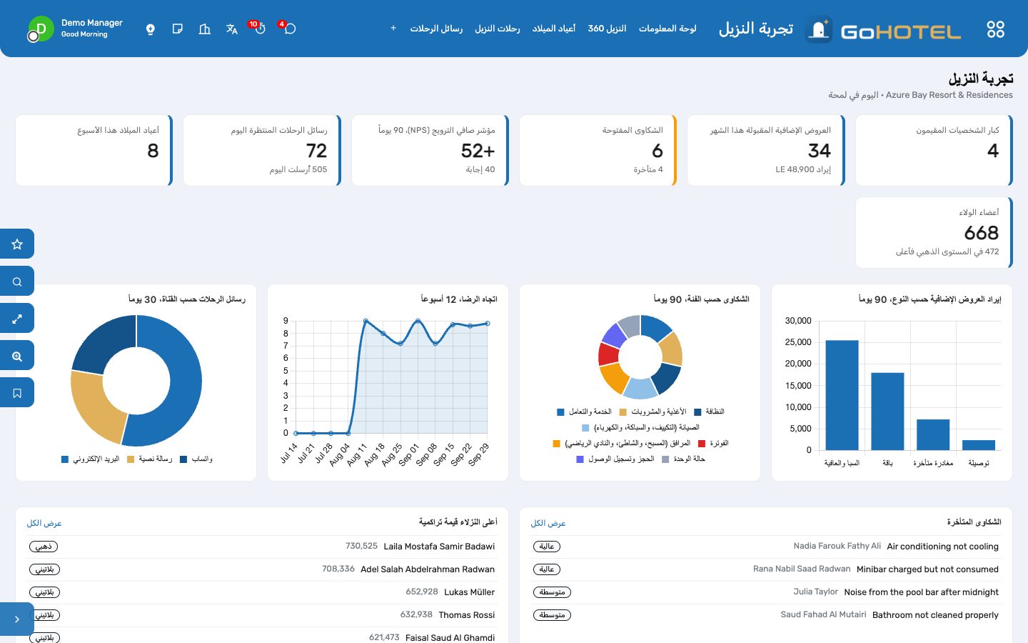Open the لوحة المعلومات tab
1028x643 pixels.
coord(667,29)
